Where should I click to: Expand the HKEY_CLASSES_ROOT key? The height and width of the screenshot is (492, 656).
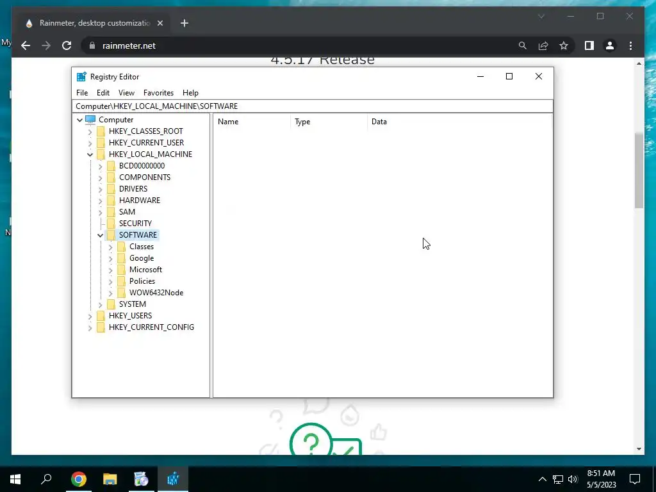90,132
